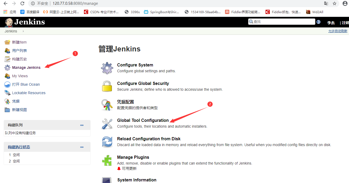The height and width of the screenshot is (183, 349).
Task: Click the 允许自动刷新 link
Action: [338, 31]
